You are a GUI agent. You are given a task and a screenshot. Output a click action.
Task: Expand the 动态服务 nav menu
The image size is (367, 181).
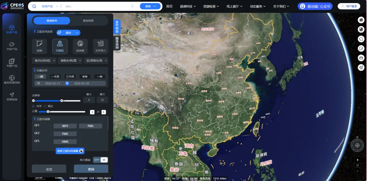click(258, 6)
